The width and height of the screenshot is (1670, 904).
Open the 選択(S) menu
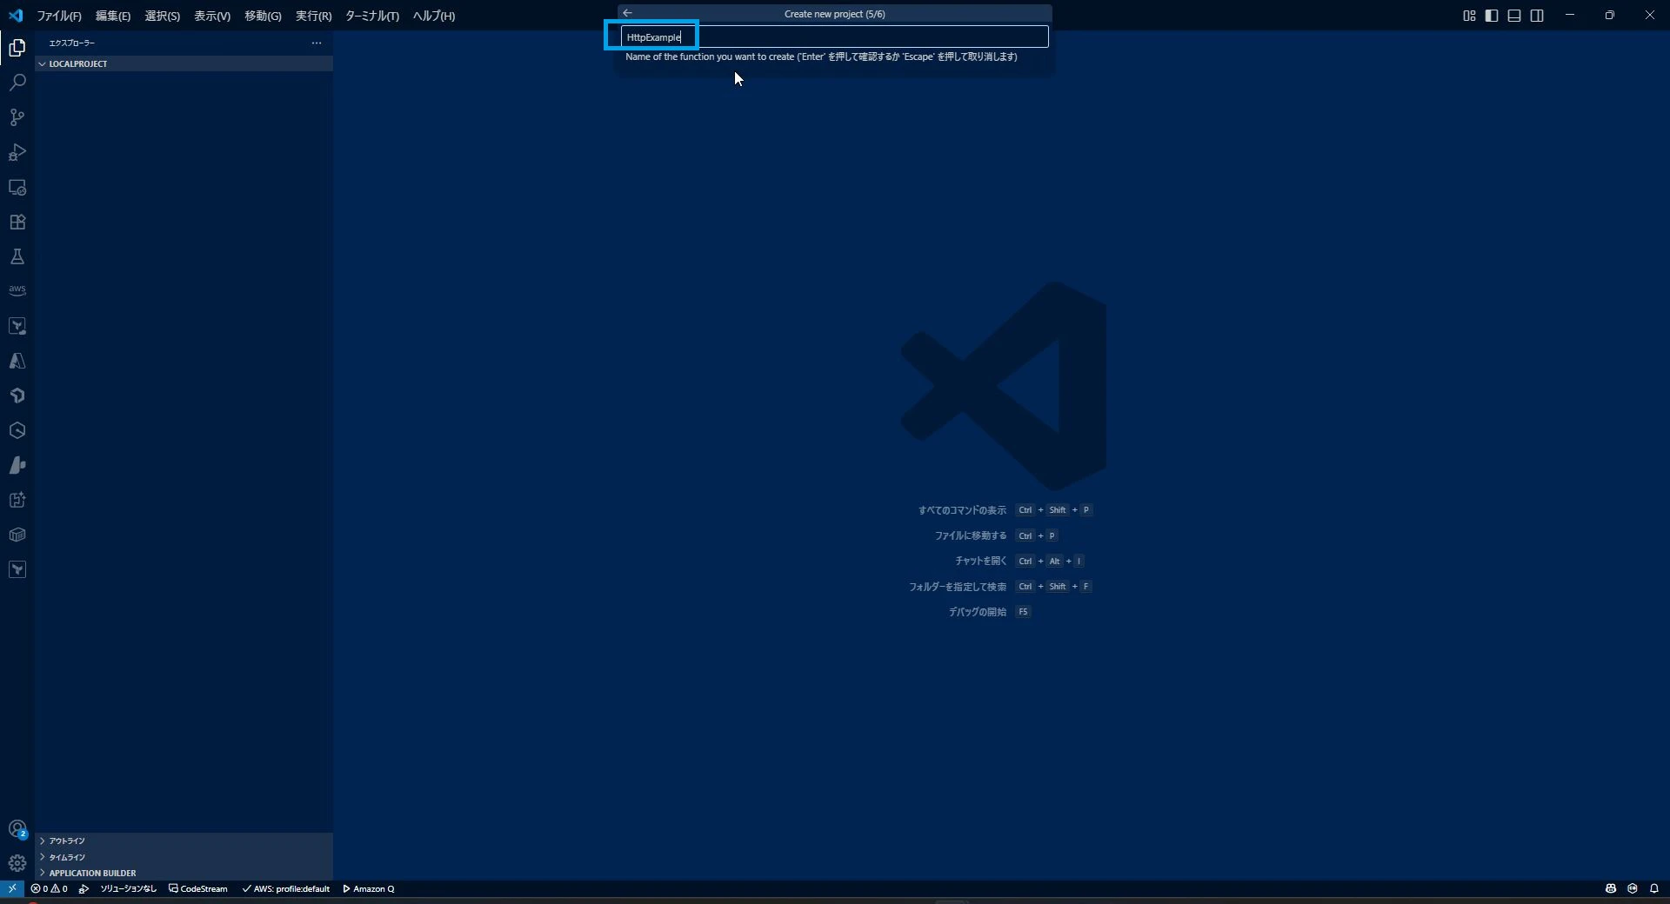point(163,16)
